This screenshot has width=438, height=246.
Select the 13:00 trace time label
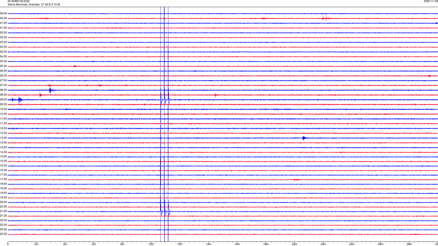click(3, 138)
